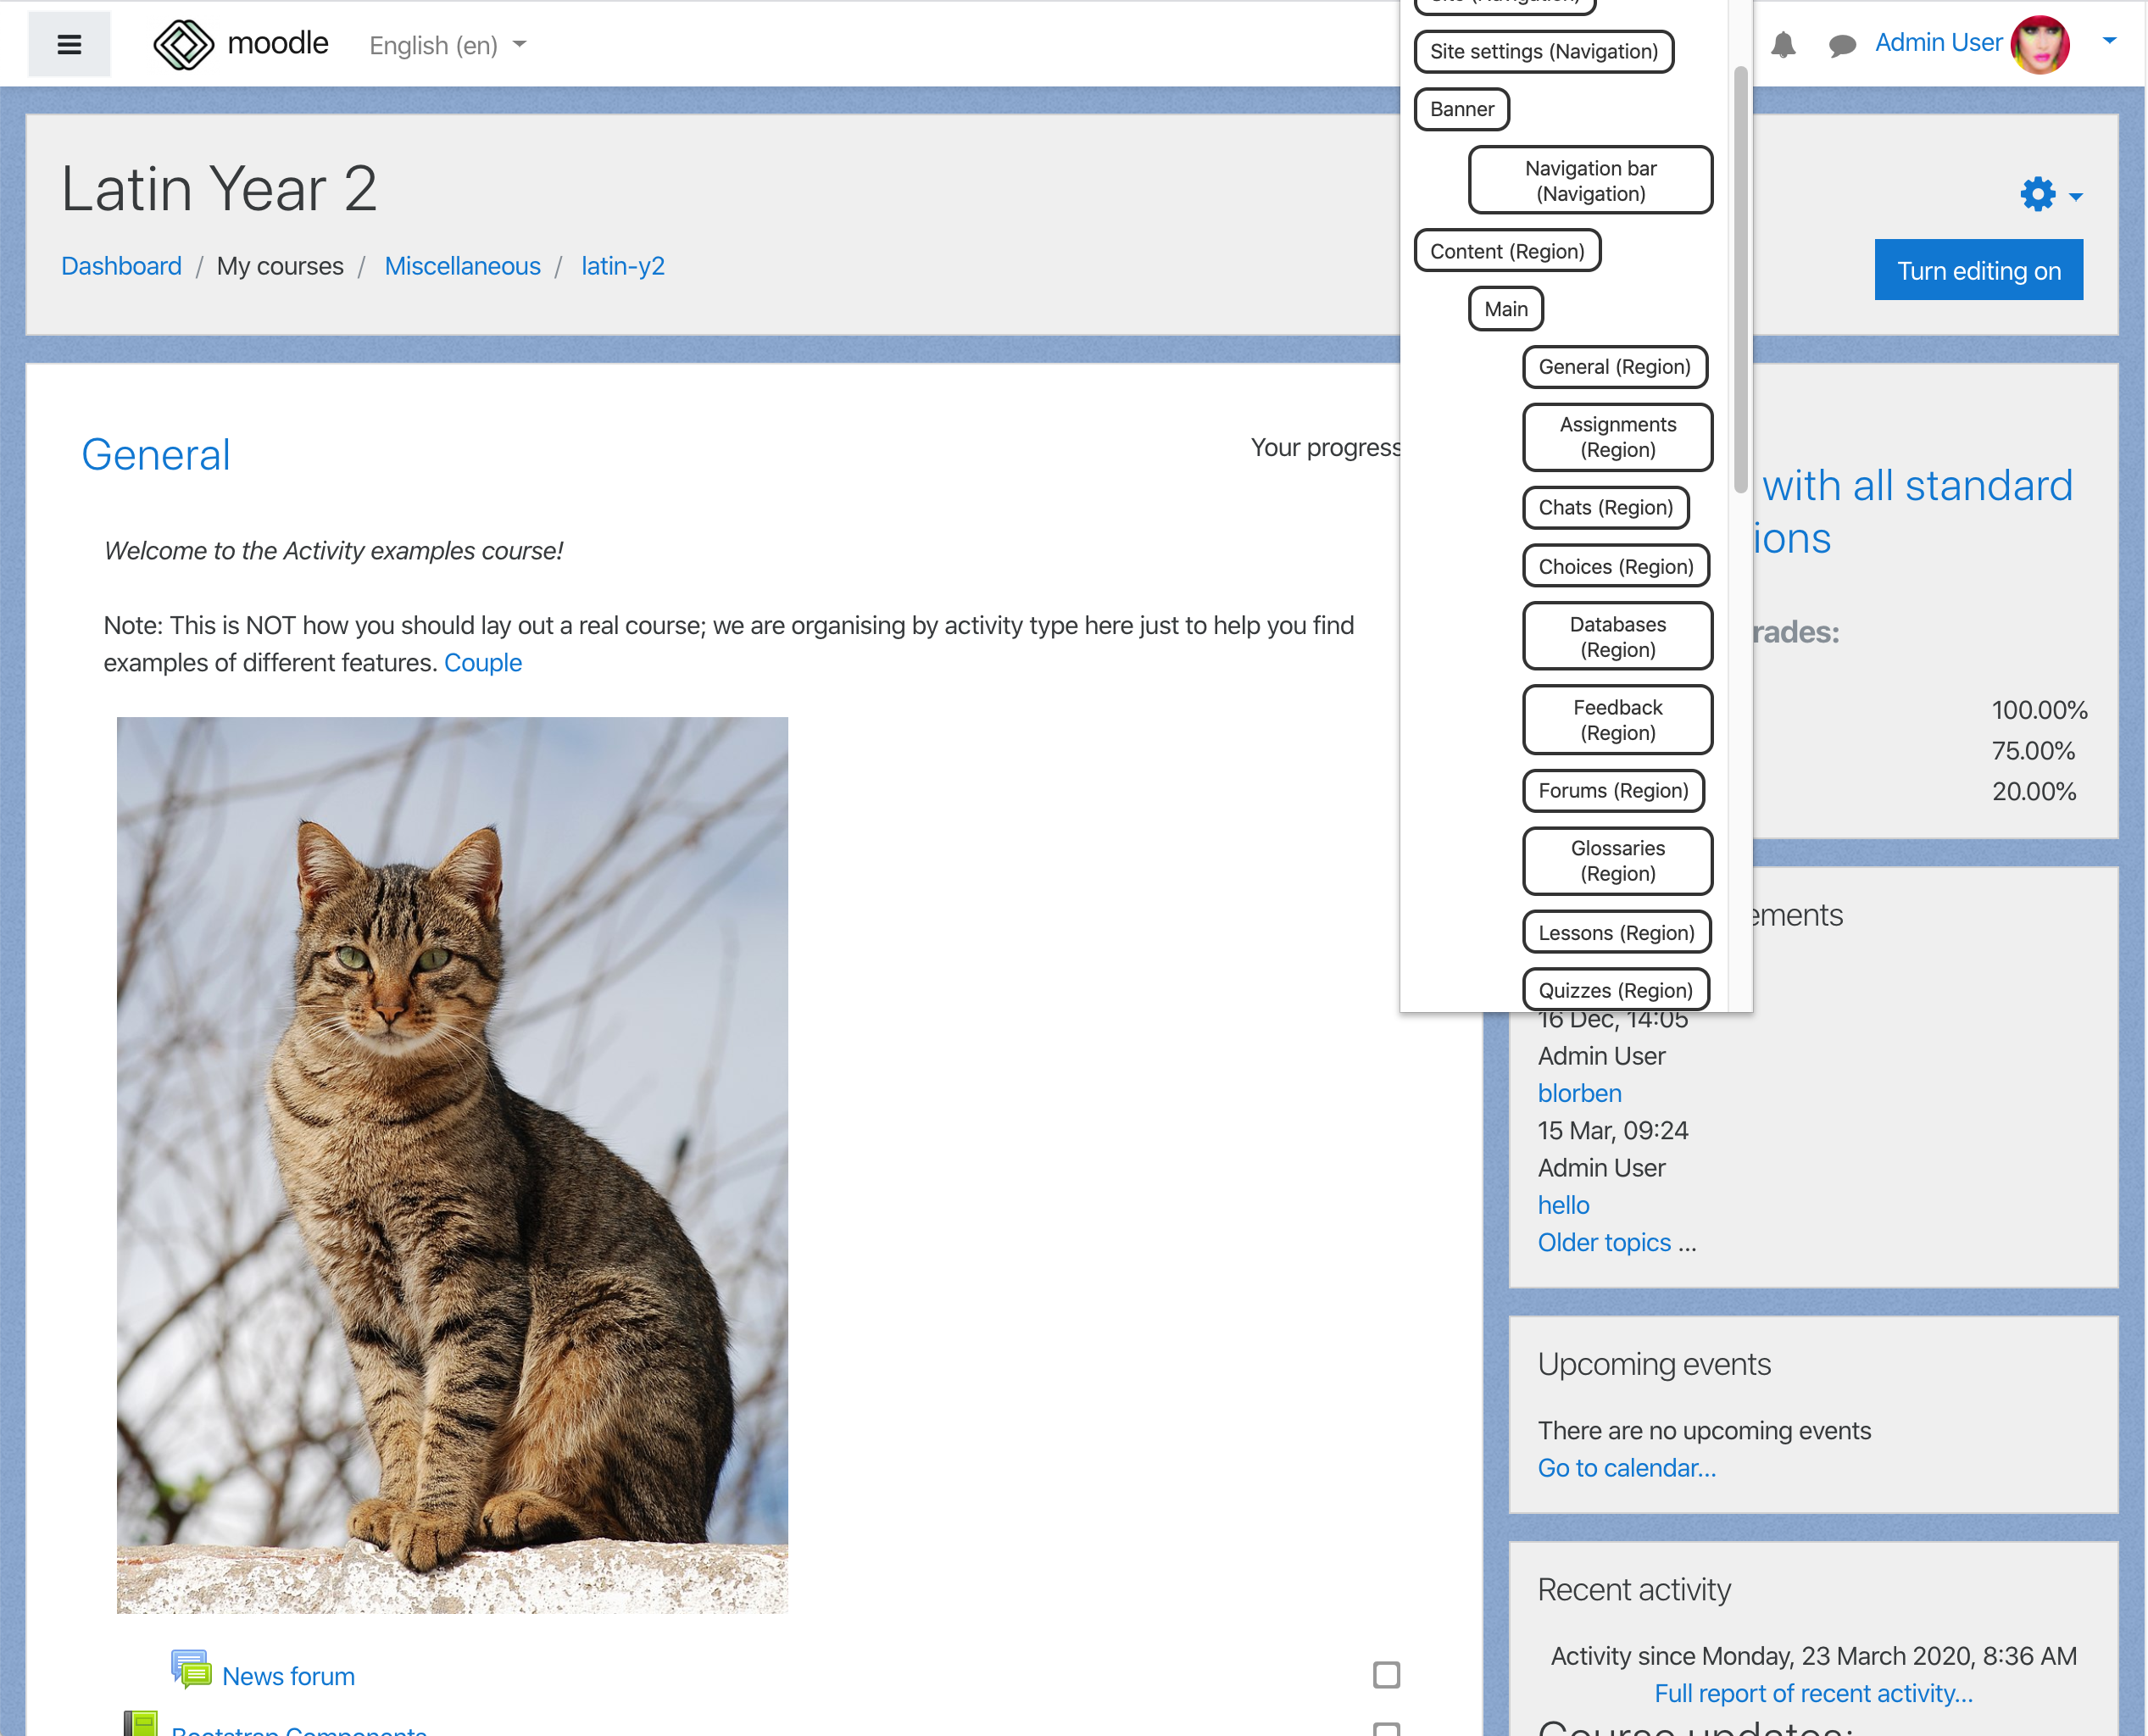Open the course settings gear menu
The height and width of the screenshot is (1736, 2148).
point(2050,194)
